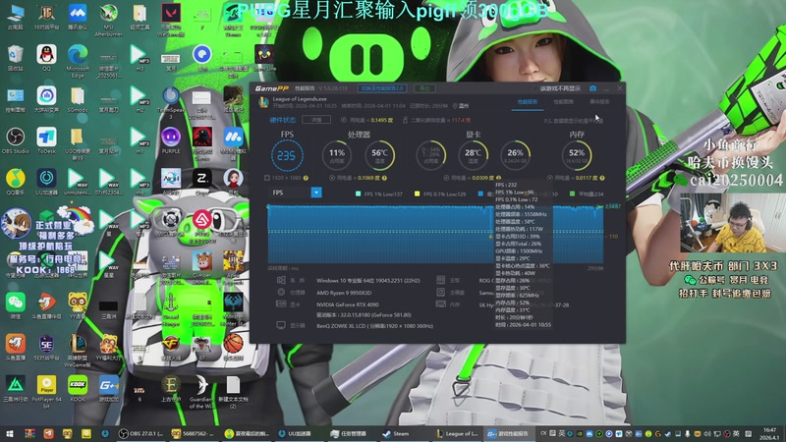The width and height of the screenshot is (786, 442).
Task: Switch to the 性能图表 tab
Action: click(x=563, y=102)
